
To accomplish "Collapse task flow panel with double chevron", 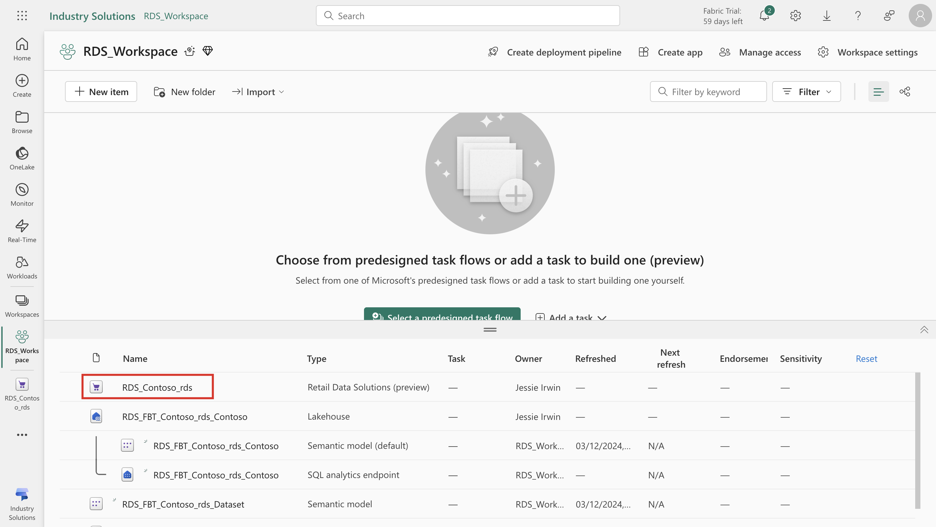I will click(924, 329).
